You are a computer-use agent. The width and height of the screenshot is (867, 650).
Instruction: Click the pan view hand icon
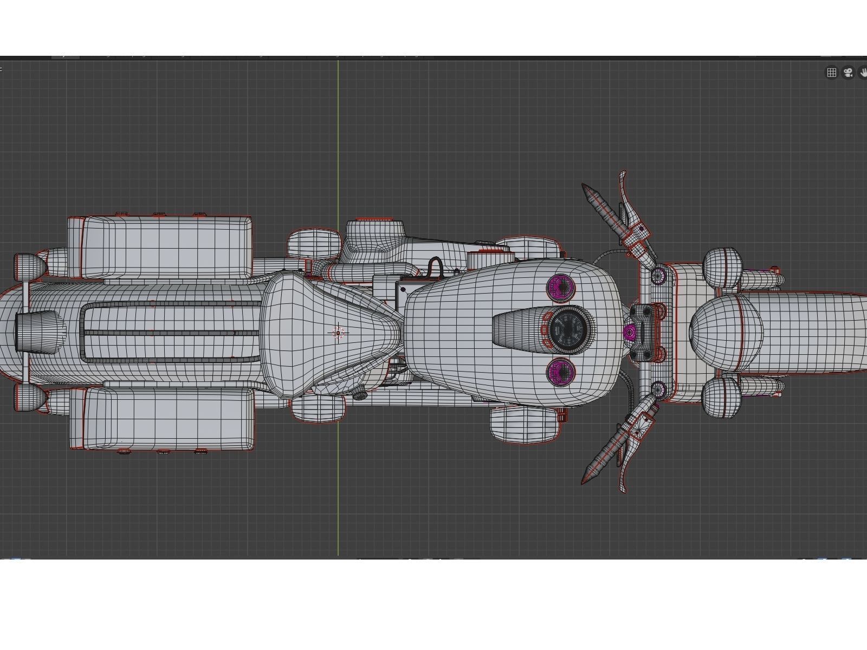click(863, 72)
